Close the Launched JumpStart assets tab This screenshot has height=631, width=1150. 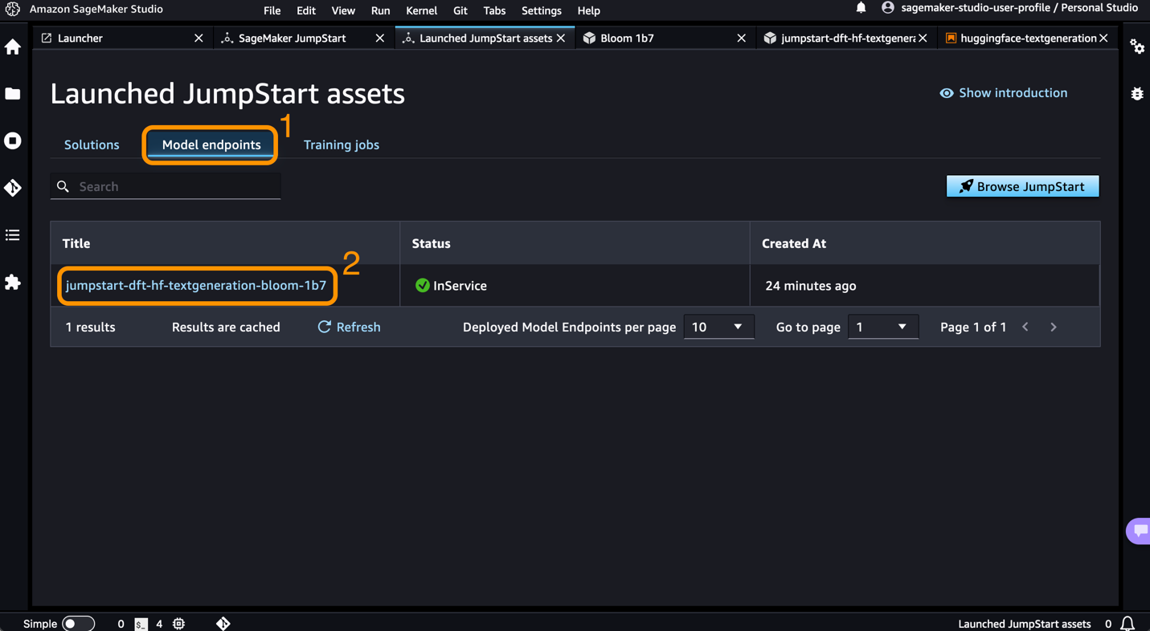click(x=561, y=38)
